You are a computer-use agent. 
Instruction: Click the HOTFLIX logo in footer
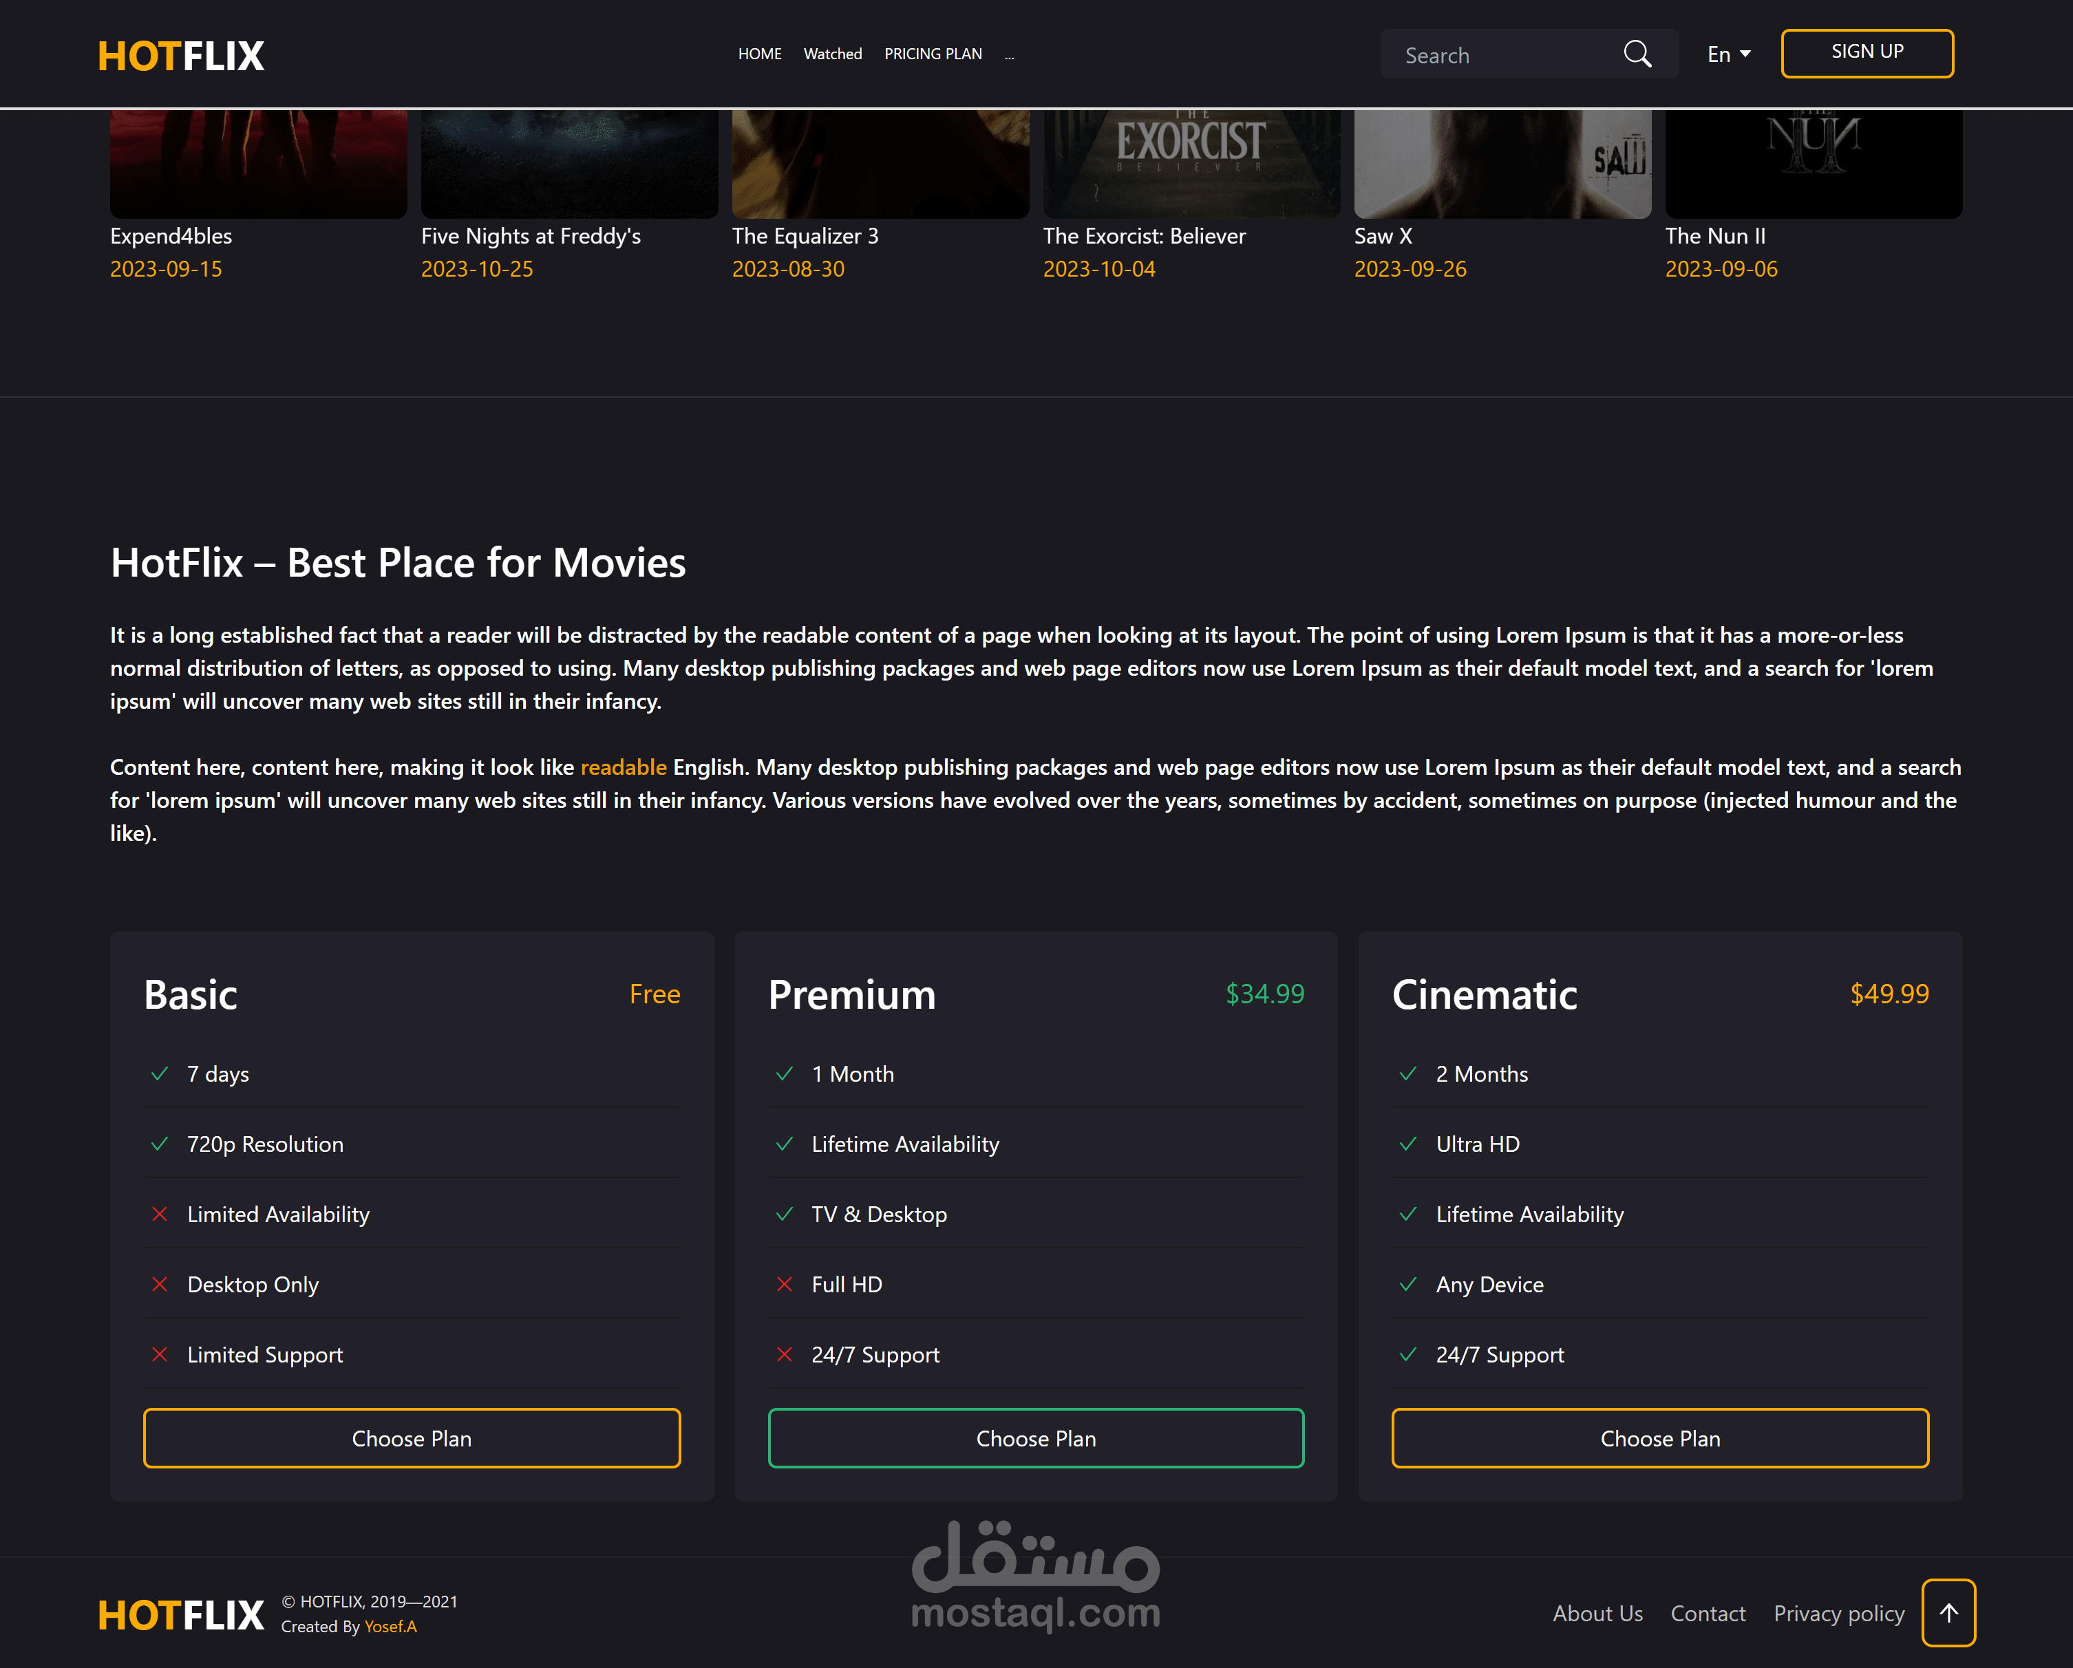click(181, 1614)
